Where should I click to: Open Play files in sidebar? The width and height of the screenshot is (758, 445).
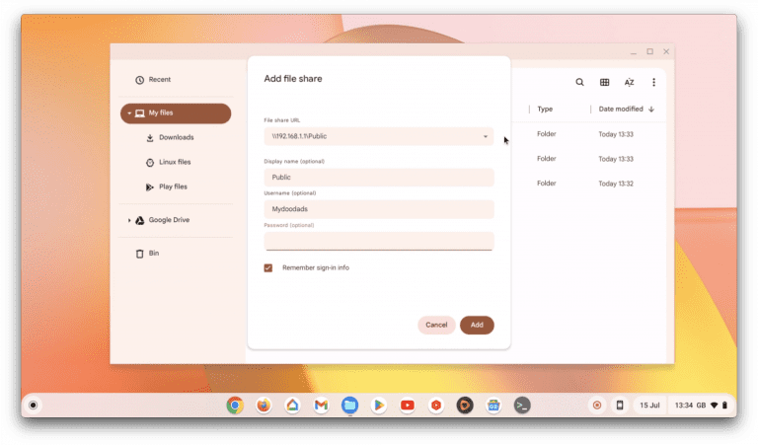click(176, 187)
